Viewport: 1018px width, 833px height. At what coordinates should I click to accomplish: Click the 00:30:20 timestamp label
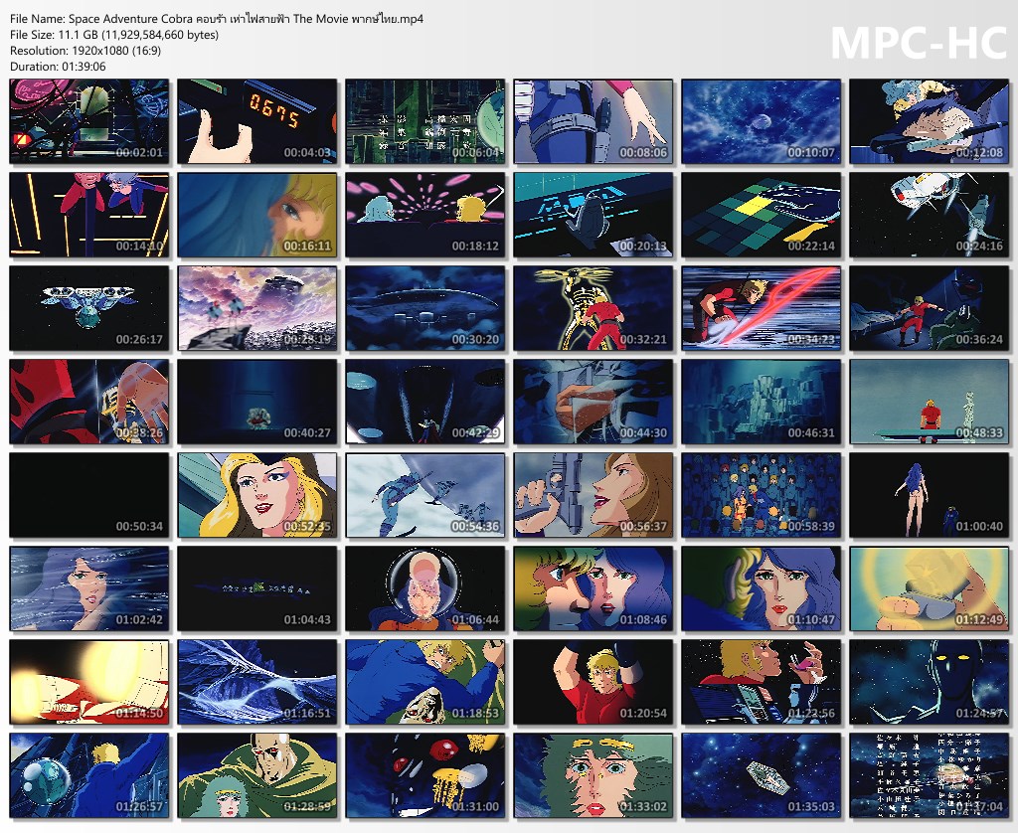(475, 340)
